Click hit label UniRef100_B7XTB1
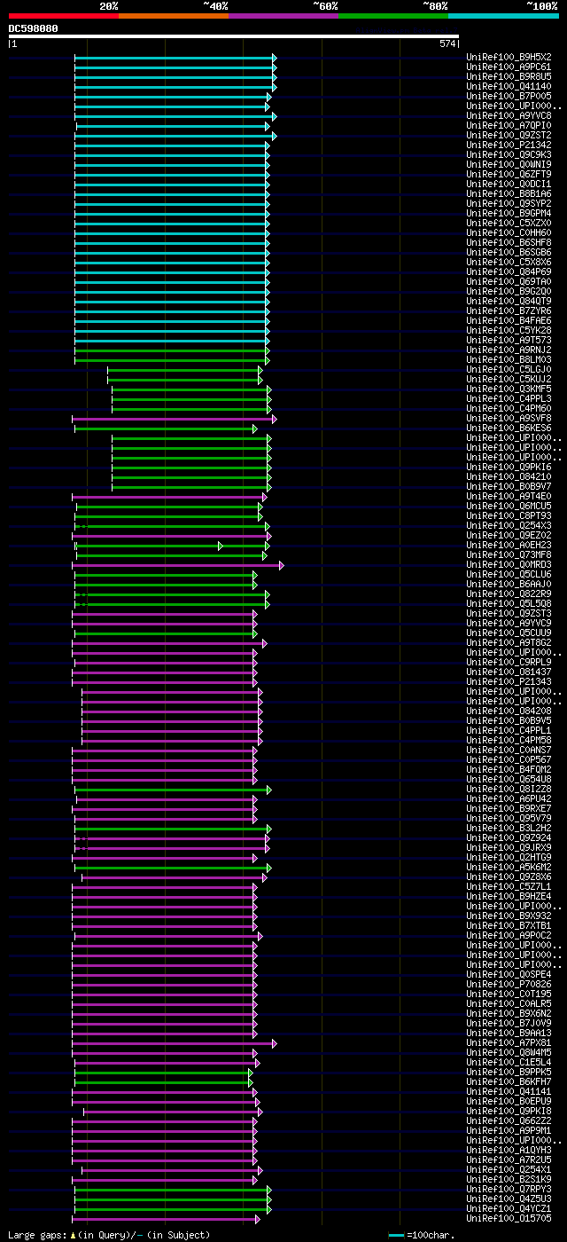This screenshot has height=1242, width=567. [509, 926]
